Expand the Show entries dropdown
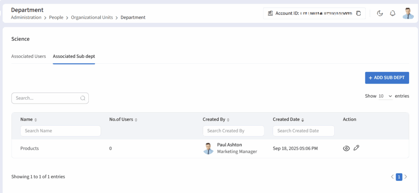Viewport: 419px width, 193px height. [x=385, y=96]
